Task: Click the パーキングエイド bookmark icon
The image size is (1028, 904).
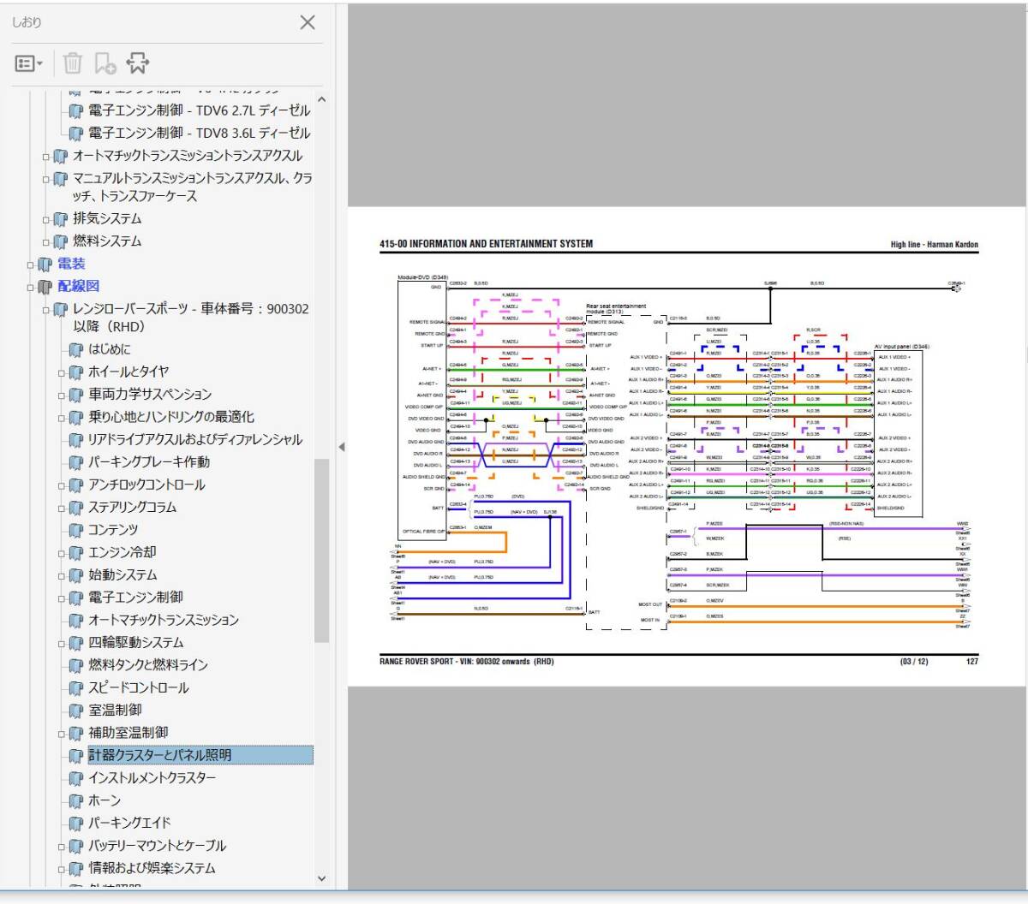Action: 75,824
